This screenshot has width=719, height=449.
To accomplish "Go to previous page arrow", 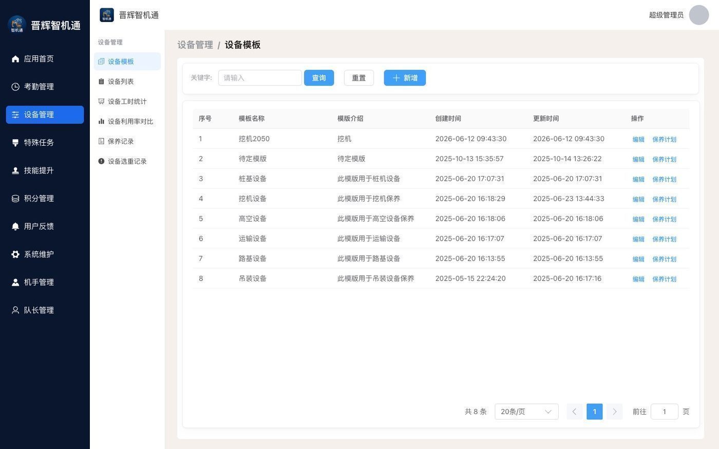I will pos(574,412).
